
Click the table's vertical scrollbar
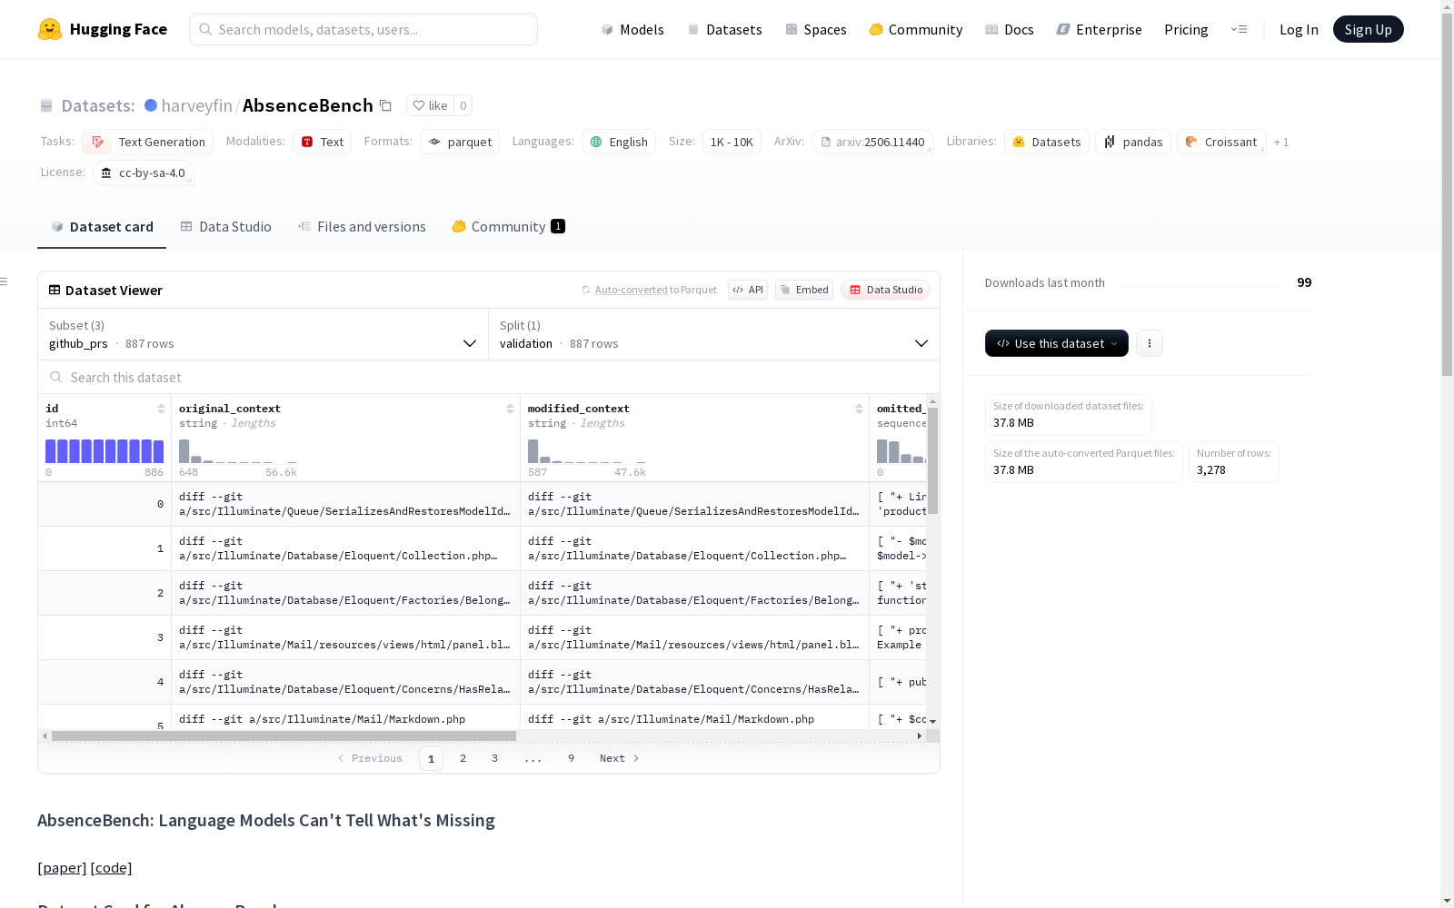[932, 460]
